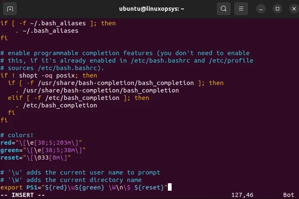The image size is (299, 199).
Task: Click the green= variable definition line
Action: pos(43,150)
